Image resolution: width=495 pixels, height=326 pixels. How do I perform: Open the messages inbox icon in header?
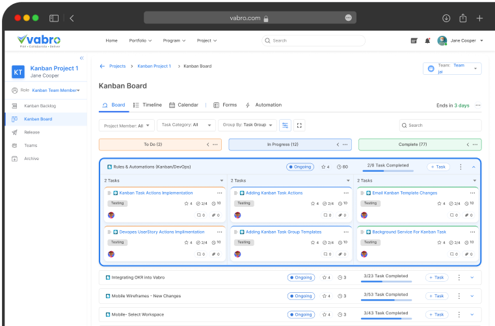pyautogui.click(x=414, y=41)
